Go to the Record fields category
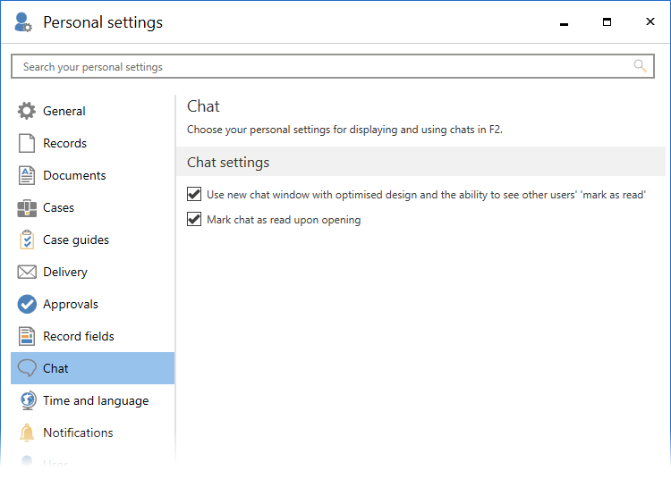Screen dimensions: 671x479 pyautogui.click(x=78, y=336)
